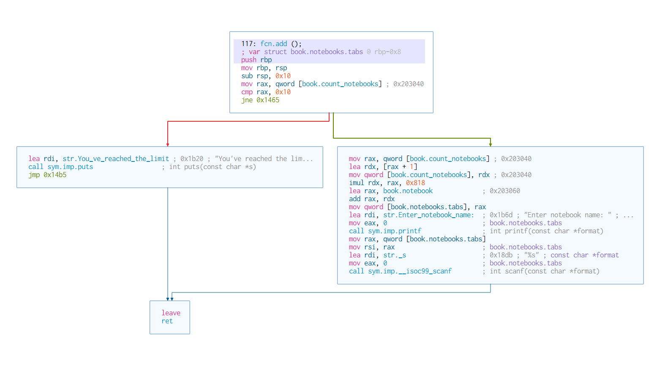Click the 0x203060 address comment
The width and height of the screenshot is (654, 366).
point(504,191)
